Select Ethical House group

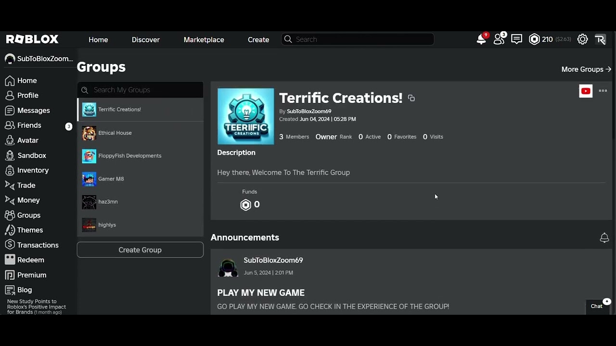[140, 133]
